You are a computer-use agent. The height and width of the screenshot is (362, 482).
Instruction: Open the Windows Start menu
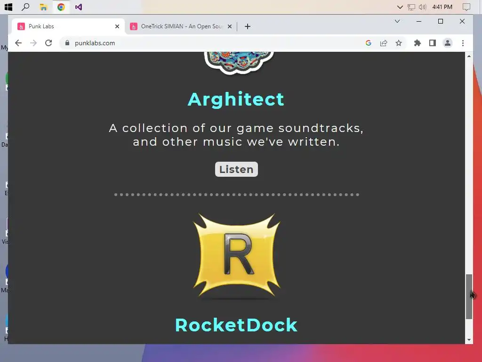point(8,7)
